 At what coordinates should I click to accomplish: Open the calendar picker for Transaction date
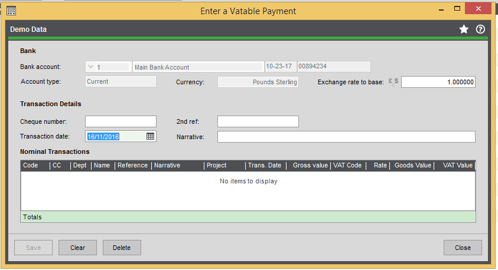tap(150, 136)
